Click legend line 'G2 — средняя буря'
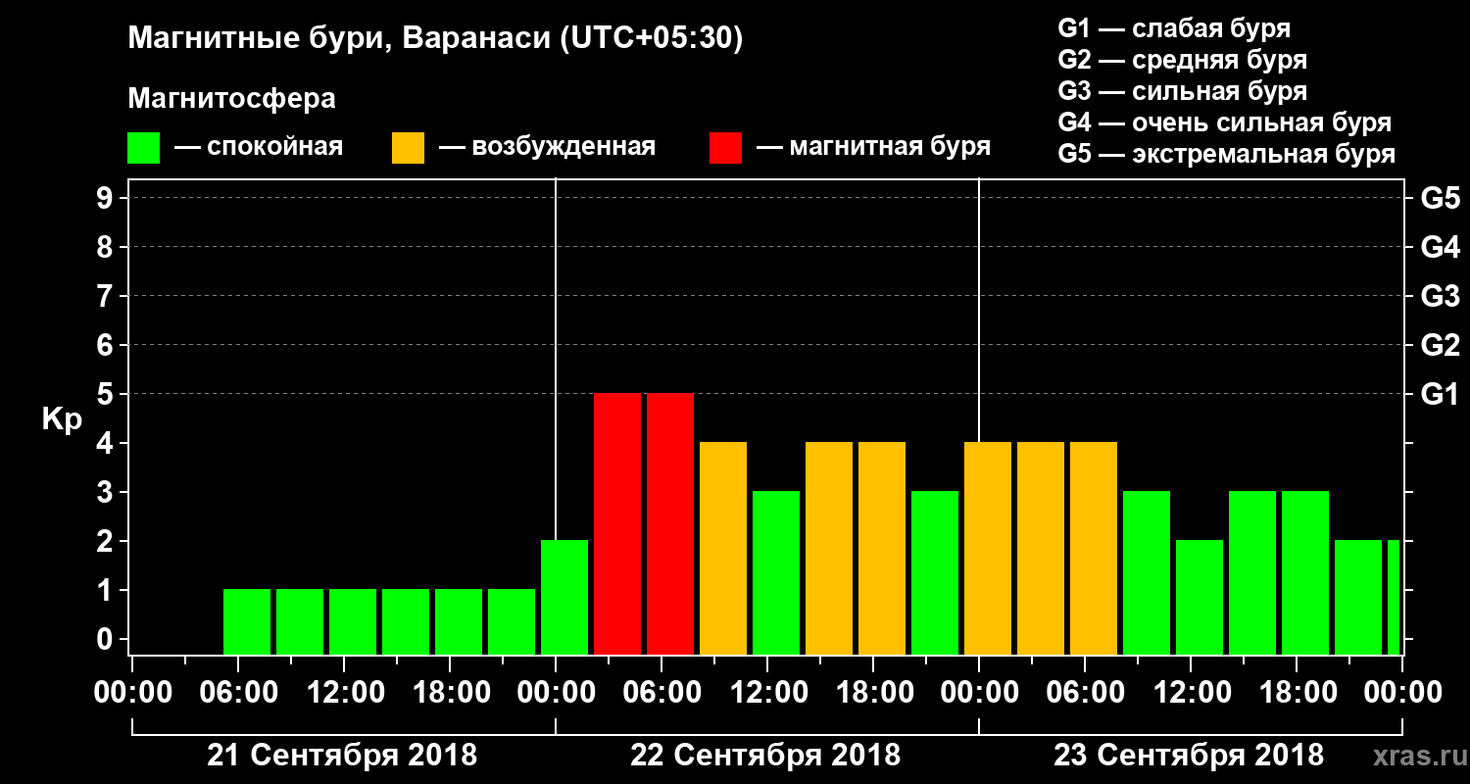The image size is (1470, 784). pos(1182,60)
